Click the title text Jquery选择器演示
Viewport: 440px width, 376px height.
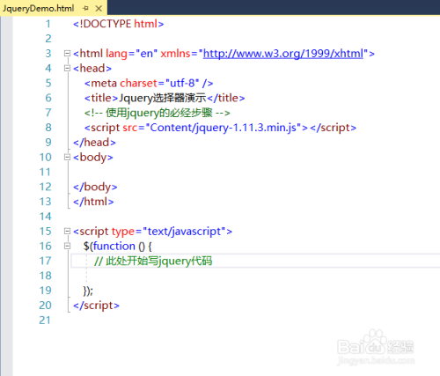(163, 98)
